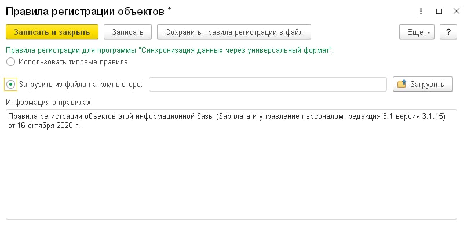Image resolution: width=467 pixels, height=226 pixels.
Task: Click the green Правила регистрации для программы label
Action: pyautogui.click(x=170, y=50)
